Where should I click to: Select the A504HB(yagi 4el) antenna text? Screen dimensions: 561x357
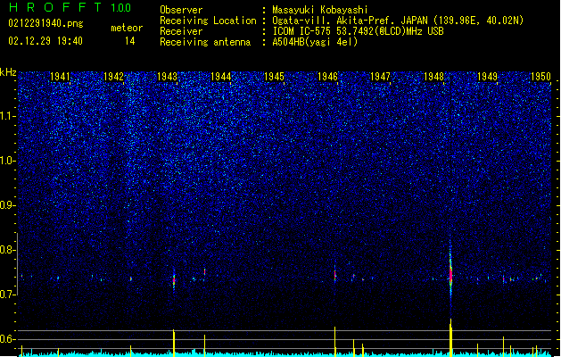315,42
